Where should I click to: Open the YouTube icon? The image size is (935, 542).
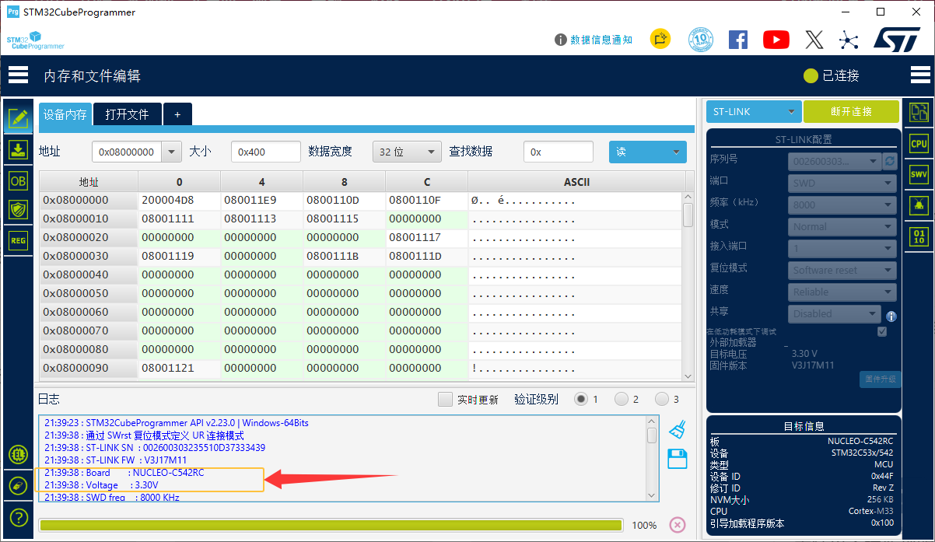(776, 39)
